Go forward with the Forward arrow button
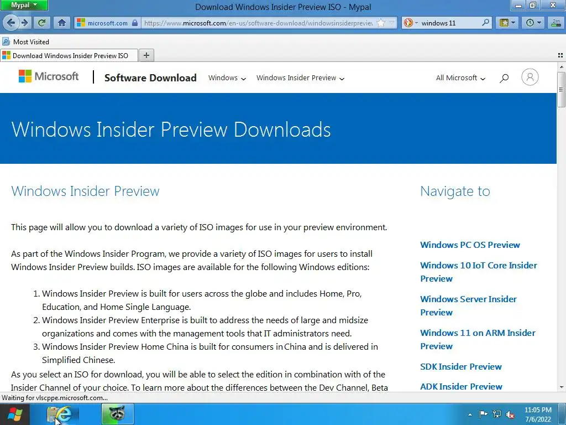Image resolution: width=566 pixels, height=425 pixels. pyautogui.click(x=24, y=23)
